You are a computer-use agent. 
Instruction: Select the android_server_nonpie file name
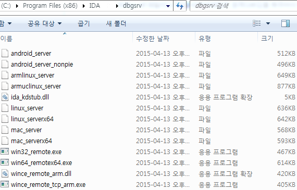coord(42,65)
